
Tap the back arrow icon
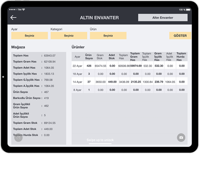(13, 18)
